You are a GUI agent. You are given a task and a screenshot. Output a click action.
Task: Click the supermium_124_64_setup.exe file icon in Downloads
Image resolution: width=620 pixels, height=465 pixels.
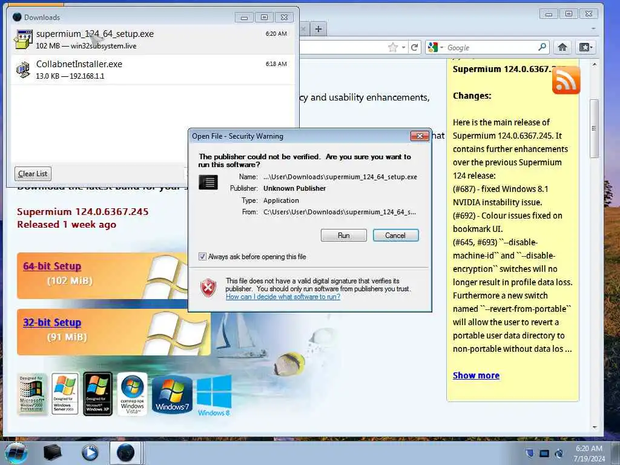coord(24,39)
